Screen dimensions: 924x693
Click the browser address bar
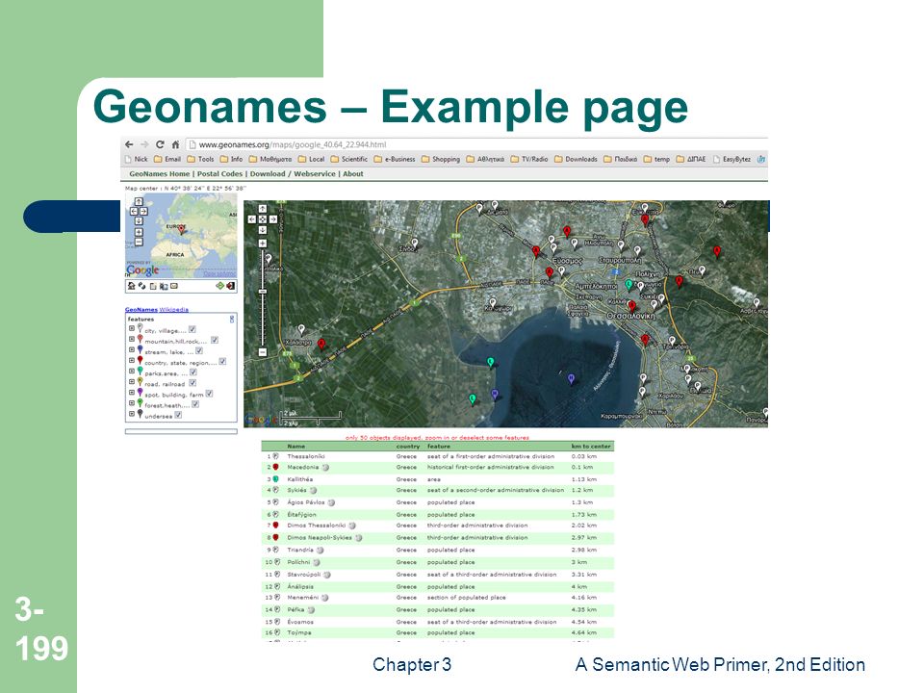pyautogui.click(x=476, y=144)
